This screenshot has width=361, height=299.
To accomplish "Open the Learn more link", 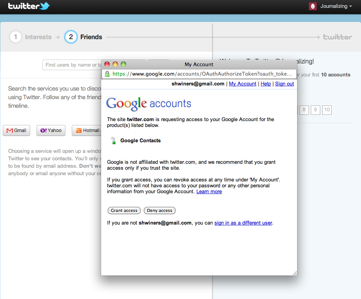I will tap(209, 192).
